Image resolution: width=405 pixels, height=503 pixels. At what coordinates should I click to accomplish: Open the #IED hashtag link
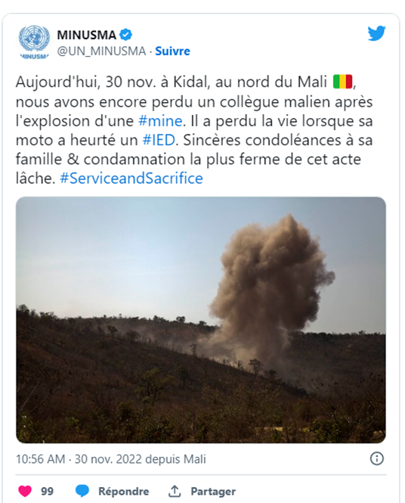tap(159, 140)
